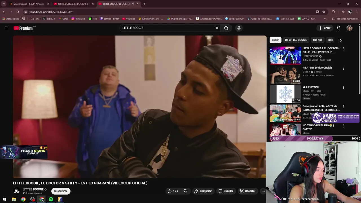The width and height of the screenshot is (361, 203).
Task: Dislike the video with thumbs down
Action: pos(185,191)
